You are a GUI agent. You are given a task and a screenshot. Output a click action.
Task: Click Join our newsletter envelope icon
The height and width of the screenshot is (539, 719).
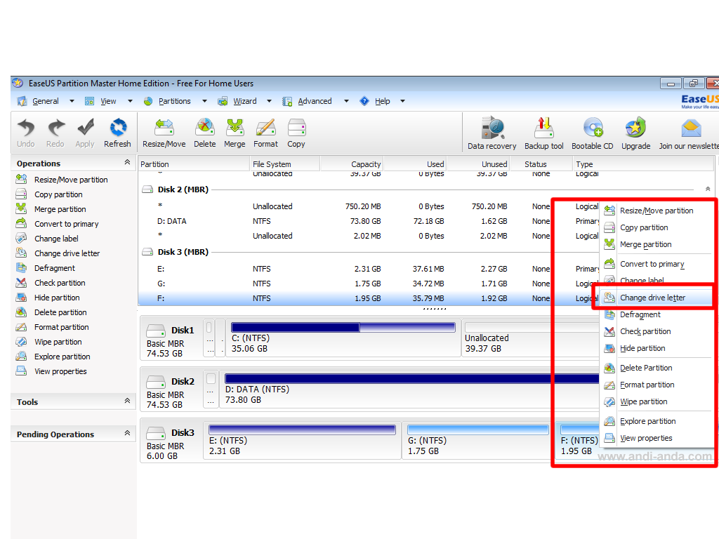(x=690, y=133)
